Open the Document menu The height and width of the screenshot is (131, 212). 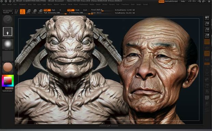click(x=23, y=4)
